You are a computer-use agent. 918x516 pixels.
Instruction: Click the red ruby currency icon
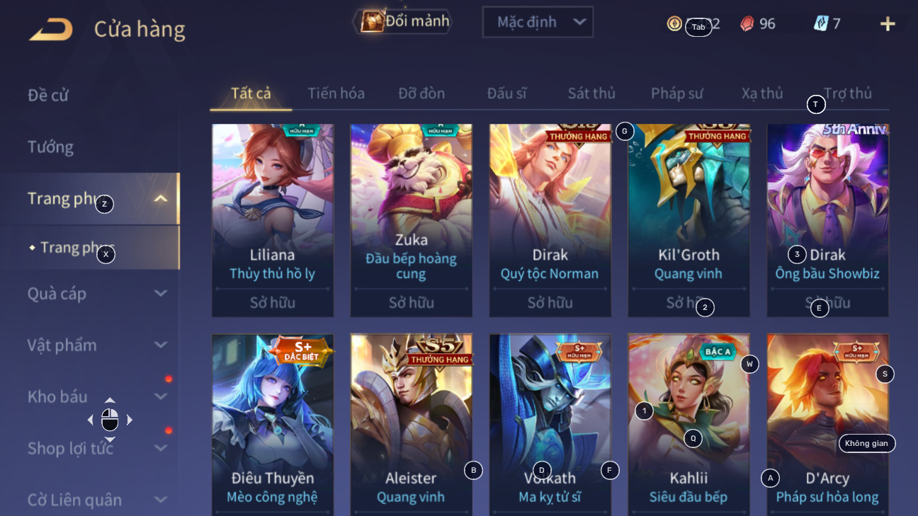coord(747,24)
